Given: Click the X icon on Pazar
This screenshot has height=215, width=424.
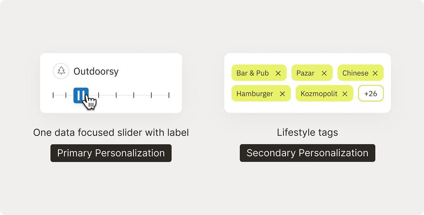Looking at the screenshot, I should point(324,73).
